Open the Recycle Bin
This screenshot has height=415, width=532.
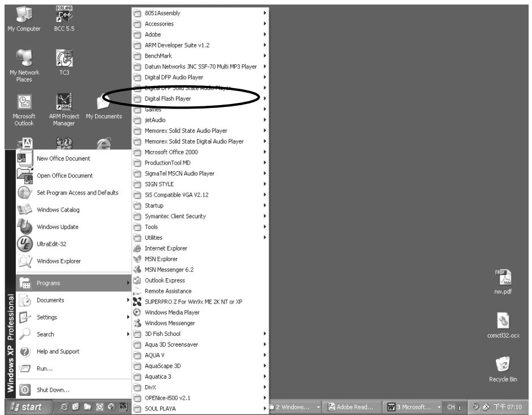point(503,369)
